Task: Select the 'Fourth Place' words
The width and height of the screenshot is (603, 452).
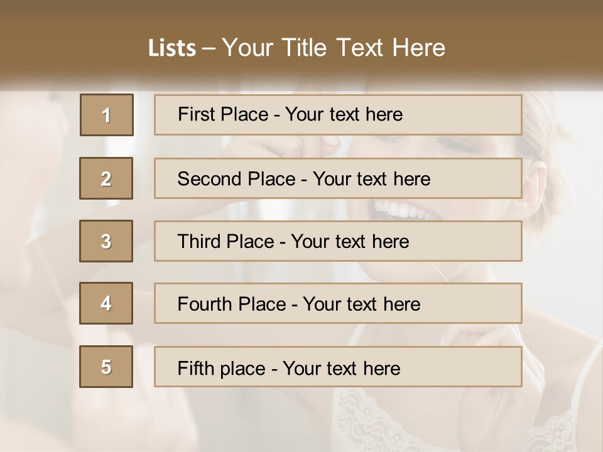Action: coord(232,304)
